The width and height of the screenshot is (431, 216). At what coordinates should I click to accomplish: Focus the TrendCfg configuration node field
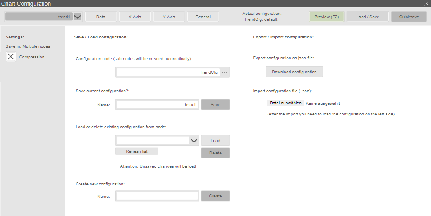168,72
